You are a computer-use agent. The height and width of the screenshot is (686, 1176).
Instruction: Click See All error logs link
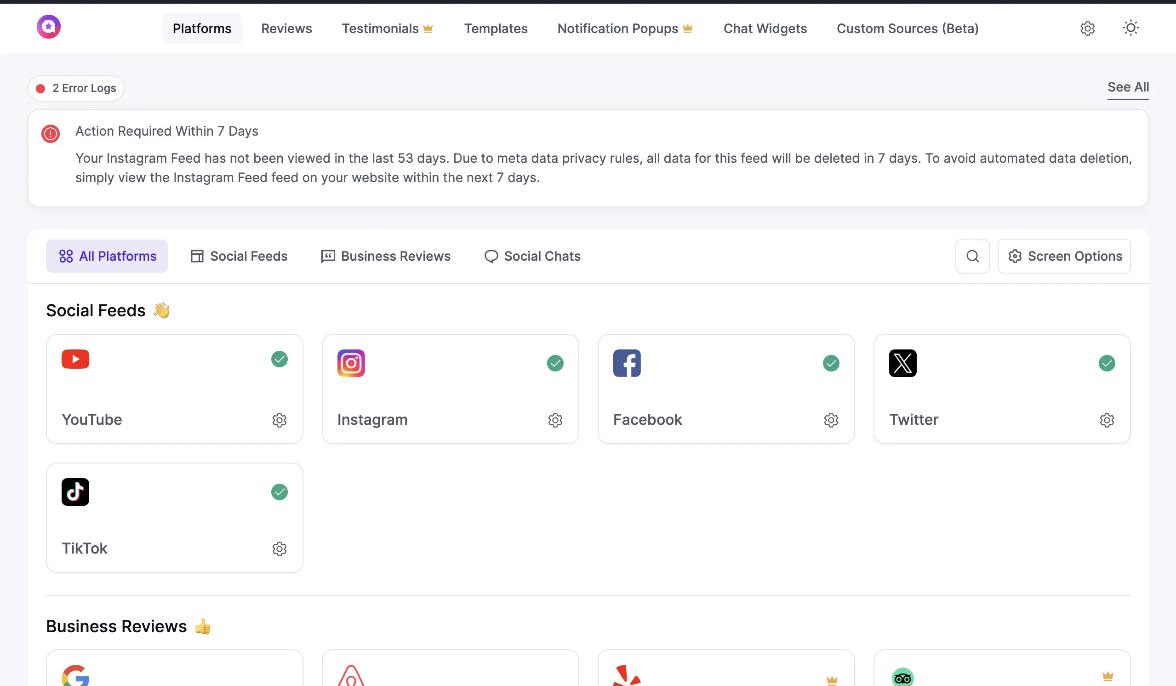coord(1128,87)
